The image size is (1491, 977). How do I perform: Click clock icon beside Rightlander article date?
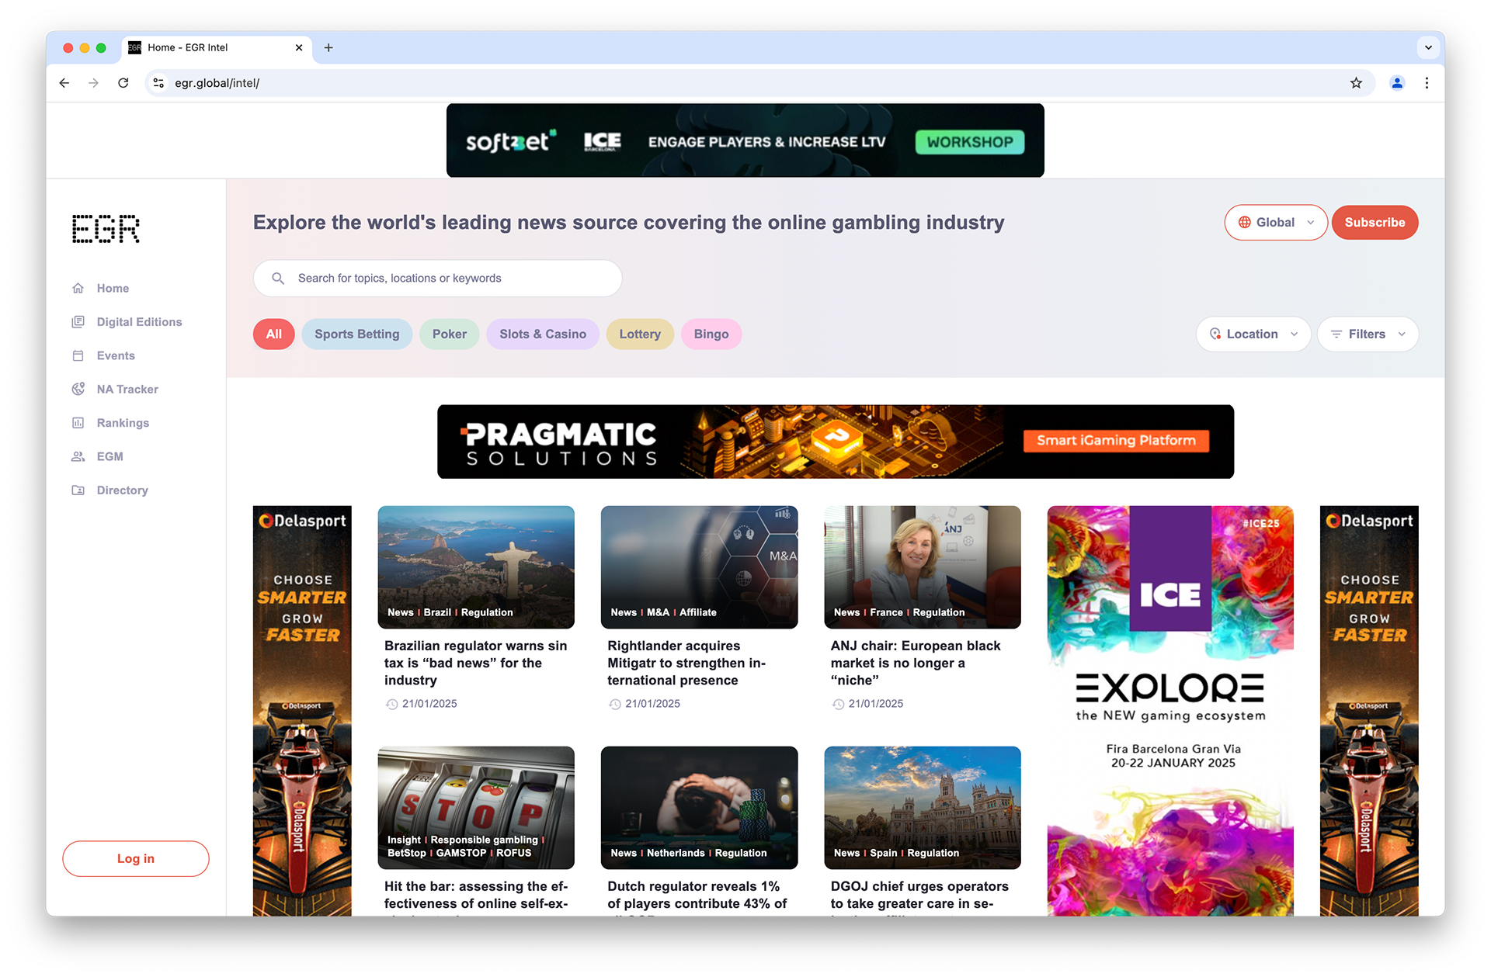coord(614,704)
